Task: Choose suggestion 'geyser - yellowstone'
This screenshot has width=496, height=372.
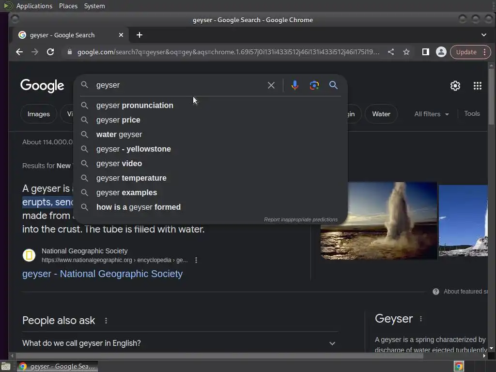Action: point(210,149)
